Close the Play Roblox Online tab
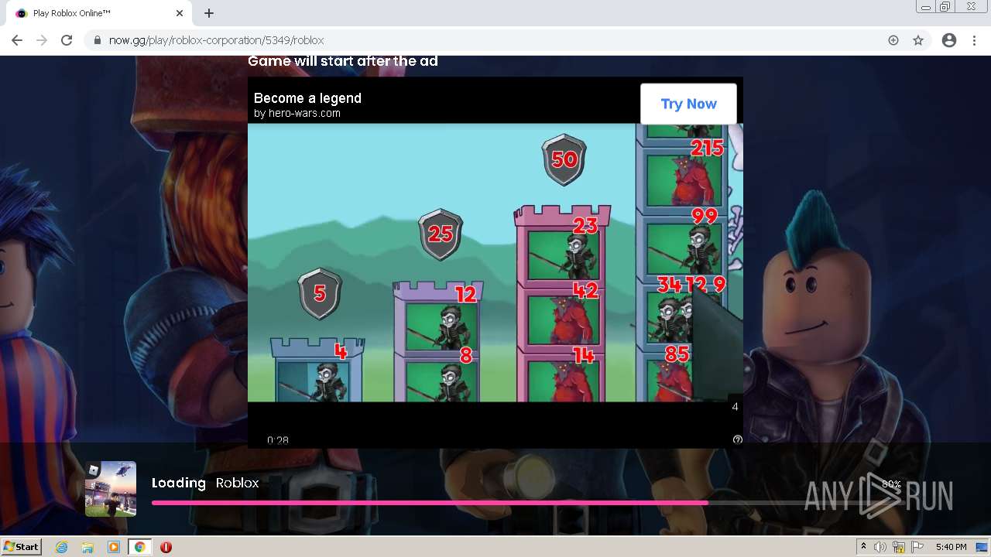This screenshot has height=557, width=991. coord(180,13)
